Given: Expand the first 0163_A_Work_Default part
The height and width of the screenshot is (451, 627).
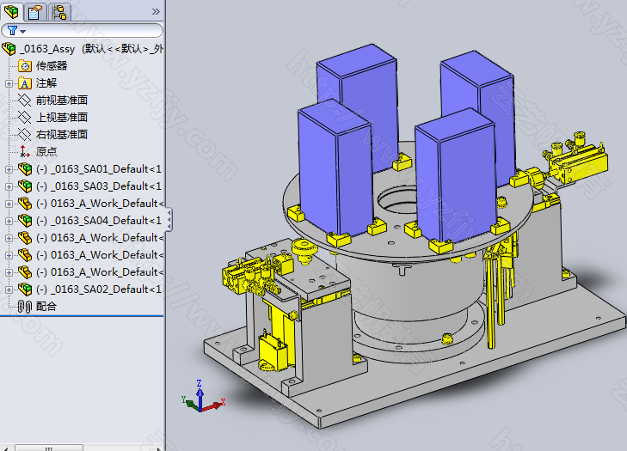Looking at the screenshot, I should 9,204.
